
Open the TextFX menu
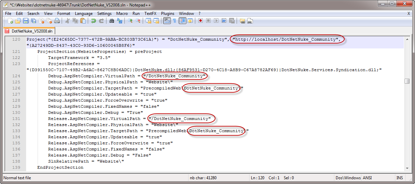151,14
